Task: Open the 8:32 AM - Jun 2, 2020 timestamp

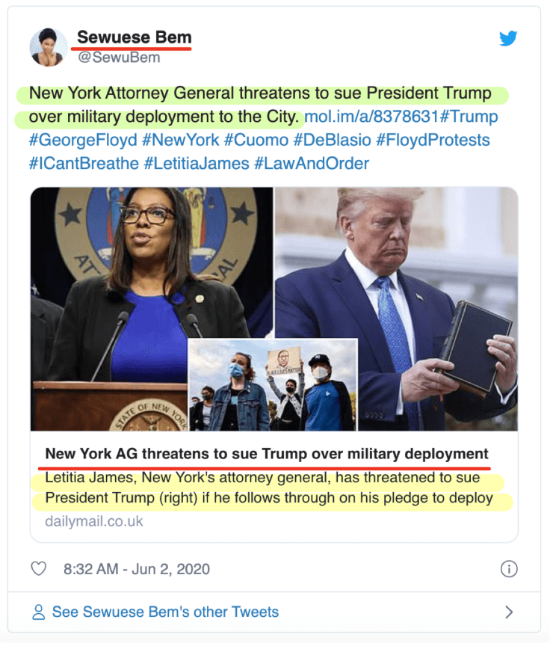Action: 137,569
